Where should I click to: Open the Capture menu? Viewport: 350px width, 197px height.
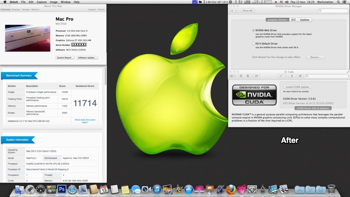pyautogui.click(x=41, y=2)
